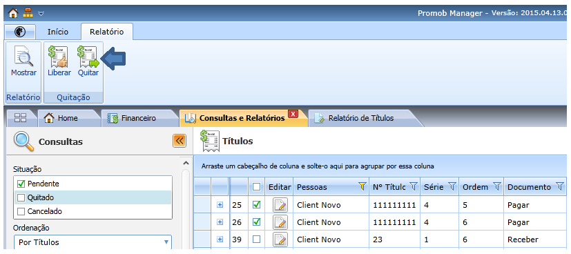Click the Quitar receipt icon

(88, 57)
